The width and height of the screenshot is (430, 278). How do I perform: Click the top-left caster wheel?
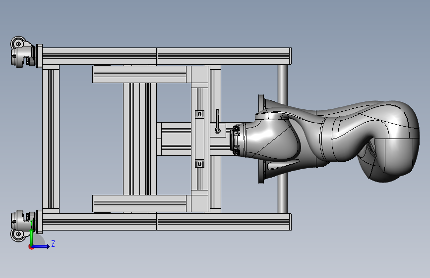point(22,52)
